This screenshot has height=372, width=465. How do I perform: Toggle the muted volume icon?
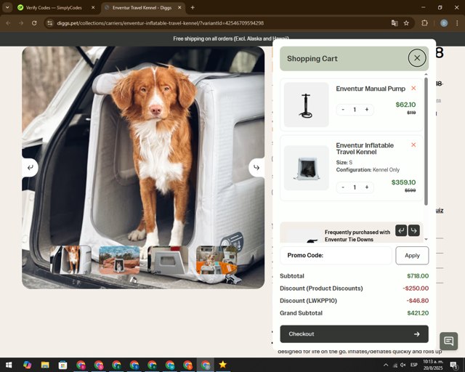click(x=403, y=365)
